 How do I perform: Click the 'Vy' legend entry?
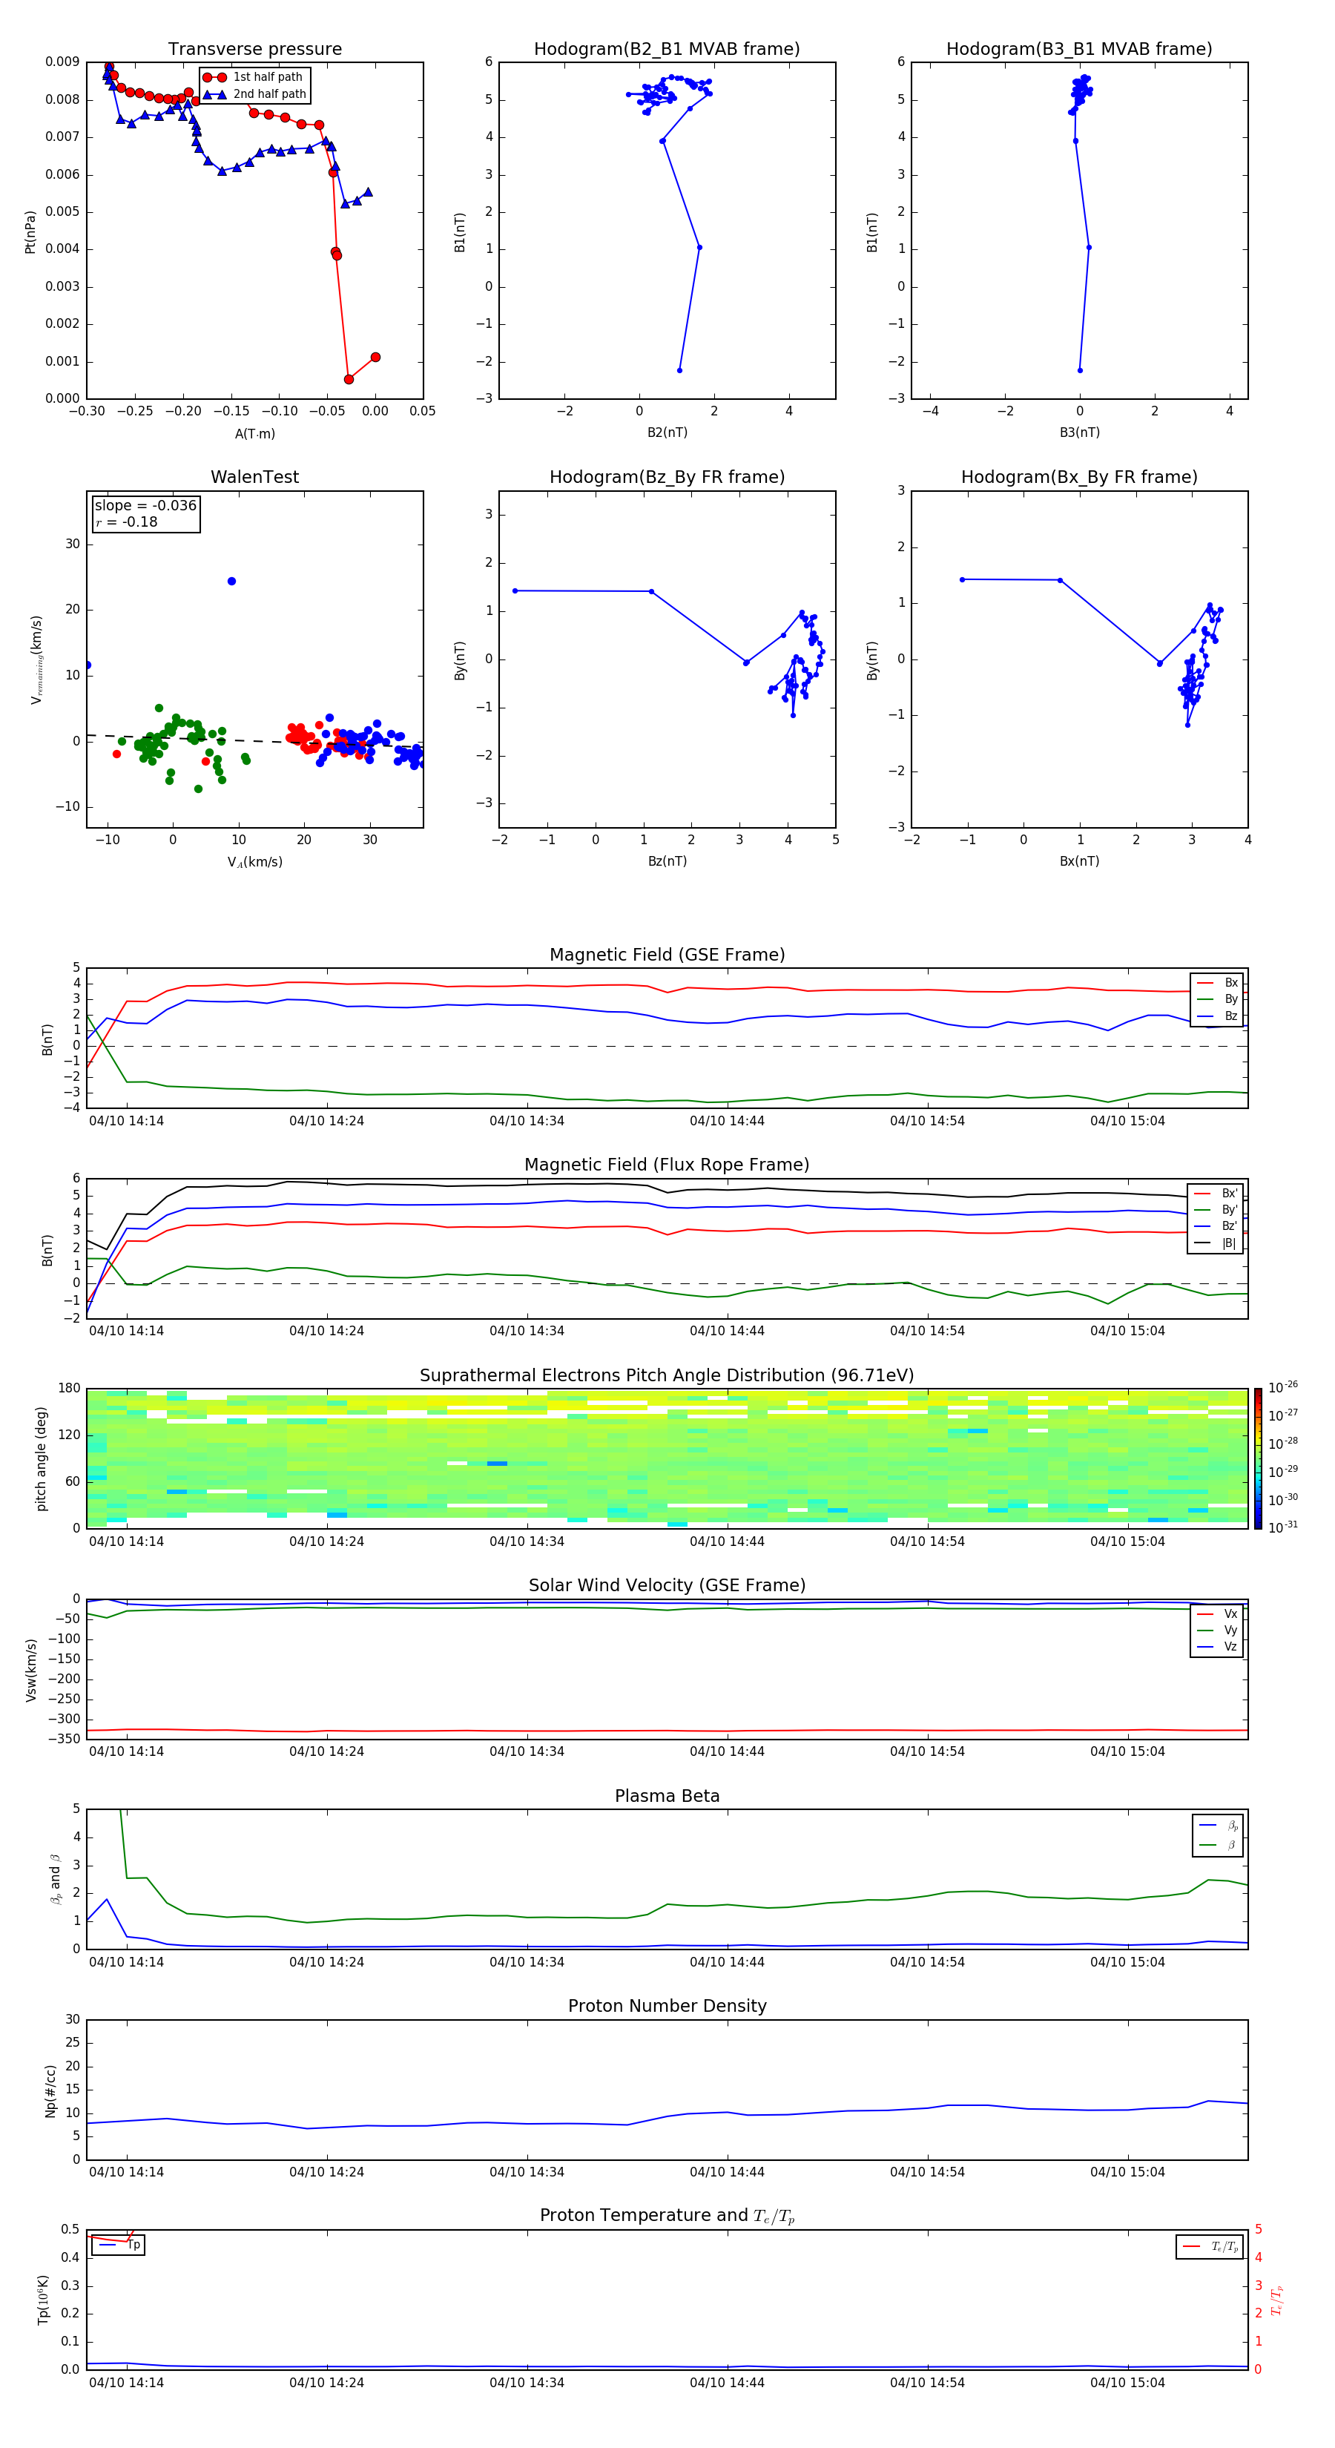point(1217,1631)
